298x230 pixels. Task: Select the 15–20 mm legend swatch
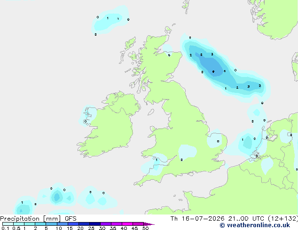pyautogui.click(x=73, y=224)
